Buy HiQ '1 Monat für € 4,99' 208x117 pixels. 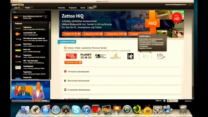coord(93,34)
